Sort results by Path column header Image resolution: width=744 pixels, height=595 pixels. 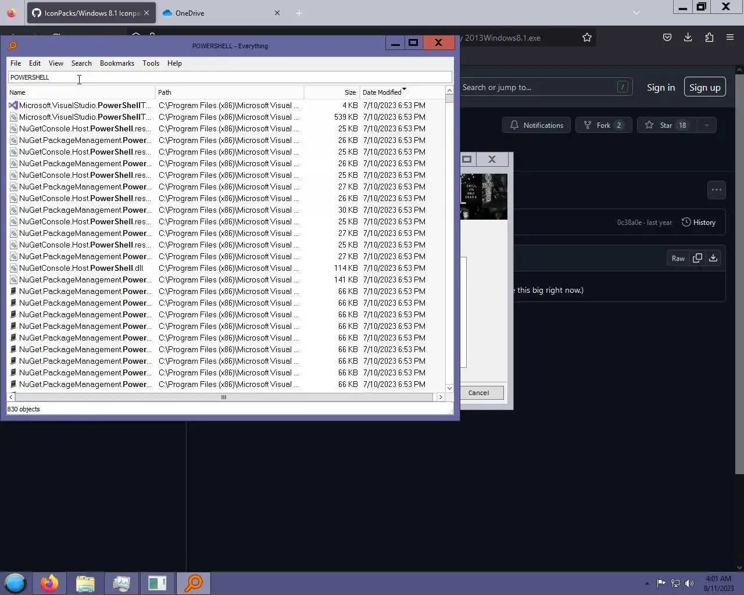tap(230, 92)
